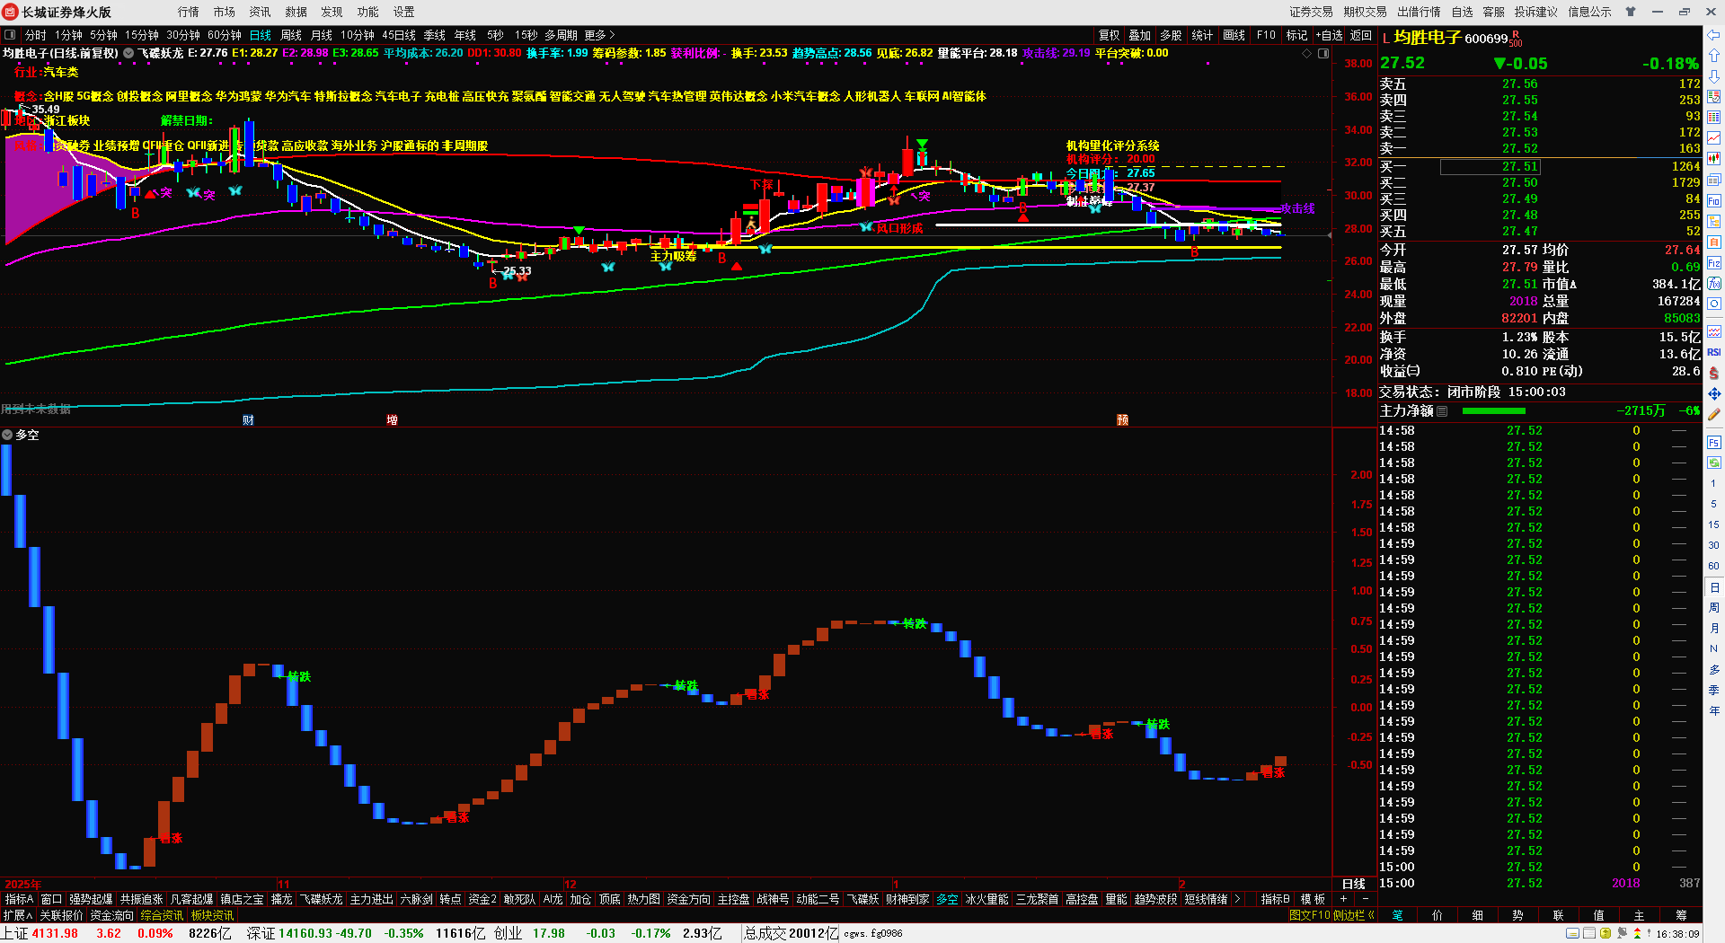The height and width of the screenshot is (943, 1725).
Task: Click the pencil drawing tool icon
Action: click(1714, 414)
